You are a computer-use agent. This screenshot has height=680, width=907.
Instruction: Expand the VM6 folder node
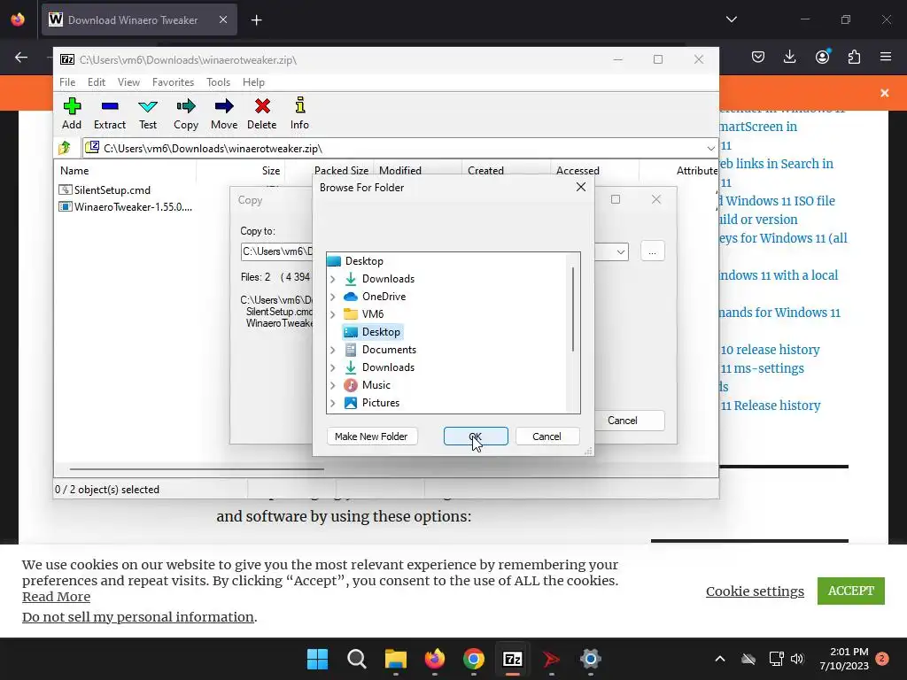[333, 314]
